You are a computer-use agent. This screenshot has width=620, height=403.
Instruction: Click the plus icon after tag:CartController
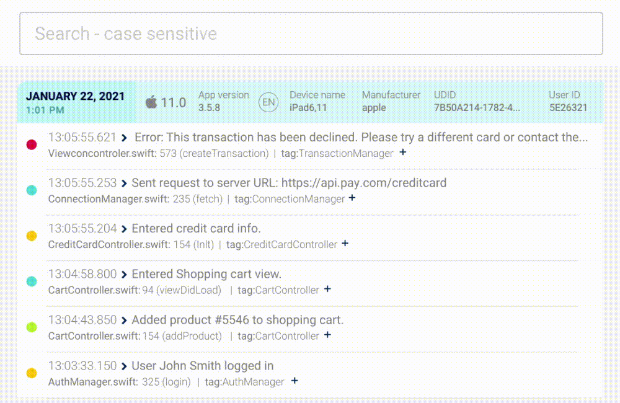point(327,290)
